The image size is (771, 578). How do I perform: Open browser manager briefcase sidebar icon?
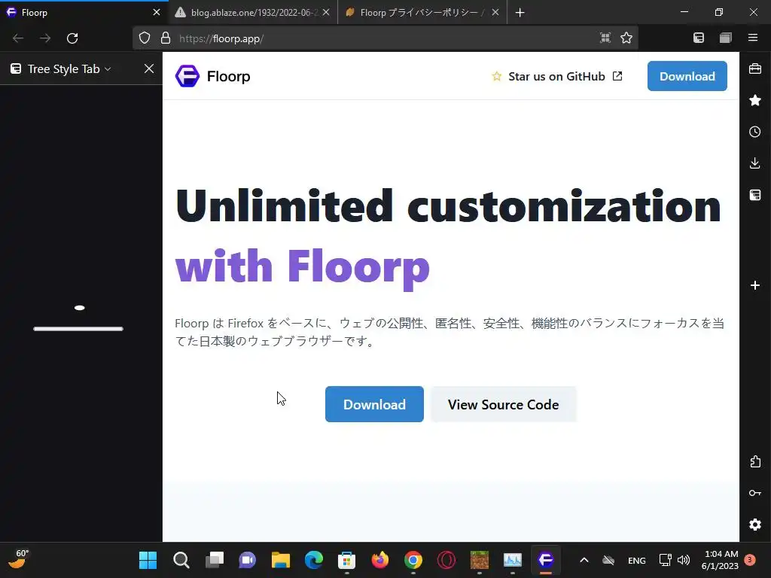tap(755, 68)
